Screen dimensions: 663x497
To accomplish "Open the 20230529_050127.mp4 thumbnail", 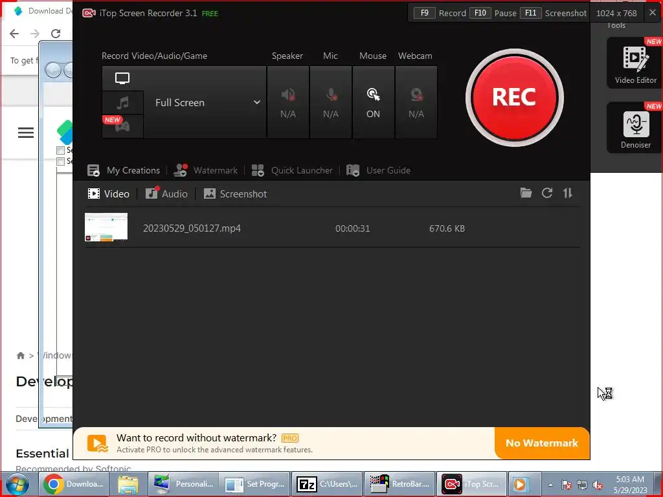I will [106, 227].
